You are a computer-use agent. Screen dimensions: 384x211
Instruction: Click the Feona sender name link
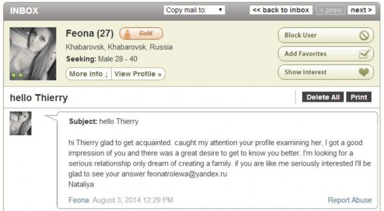coord(79,200)
